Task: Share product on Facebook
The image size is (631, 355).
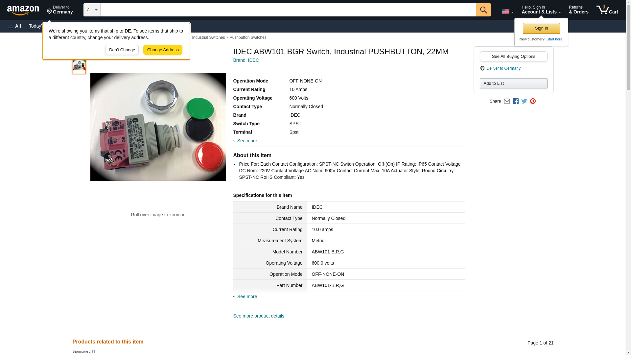Action: [516, 101]
